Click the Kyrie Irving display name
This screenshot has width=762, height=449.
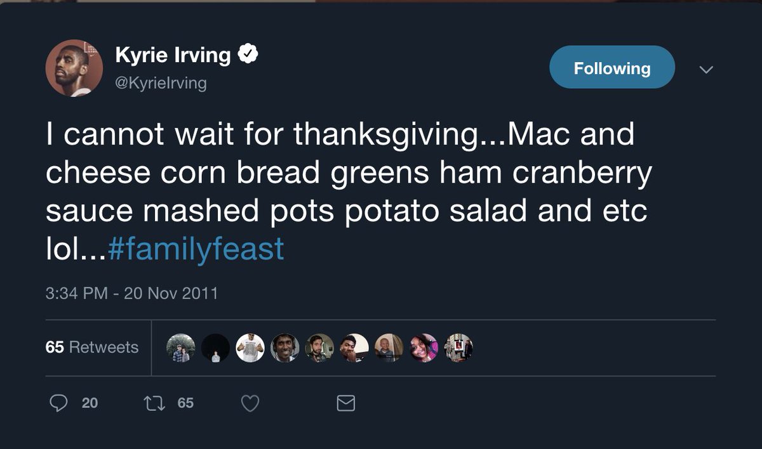(173, 55)
